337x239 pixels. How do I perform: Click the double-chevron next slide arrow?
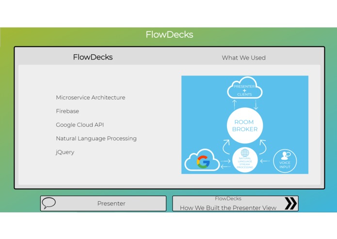tap(291, 203)
